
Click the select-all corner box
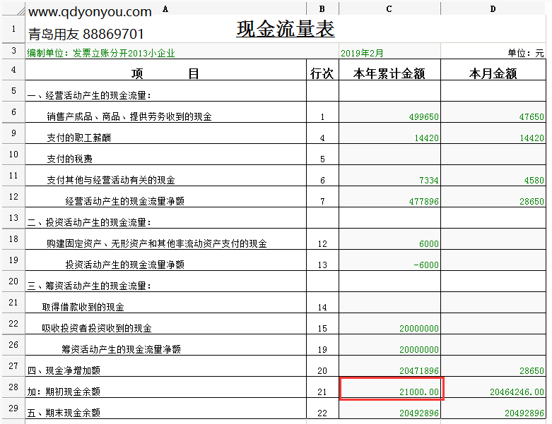pos(13,8)
